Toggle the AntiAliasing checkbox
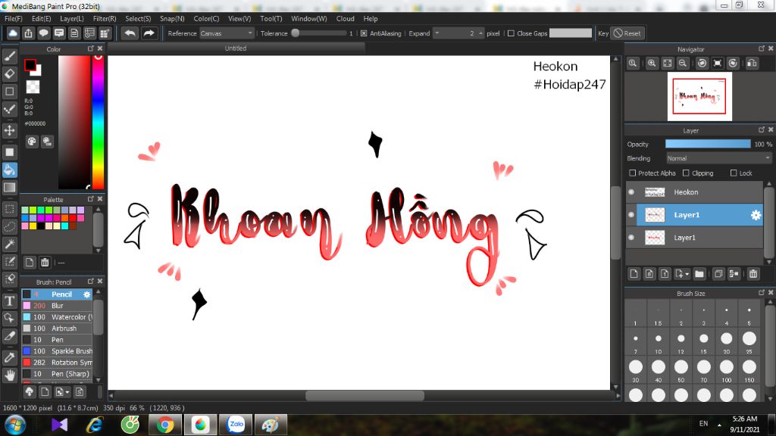Viewport: 776px width, 436px height. tap(364, 33)
